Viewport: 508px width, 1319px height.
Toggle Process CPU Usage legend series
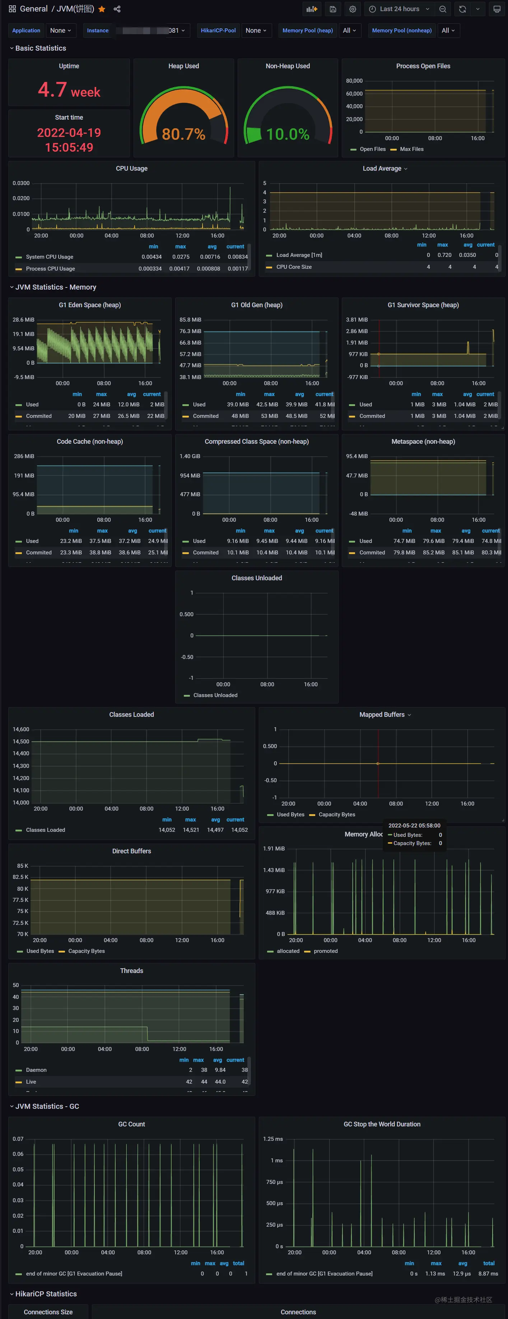50,269
